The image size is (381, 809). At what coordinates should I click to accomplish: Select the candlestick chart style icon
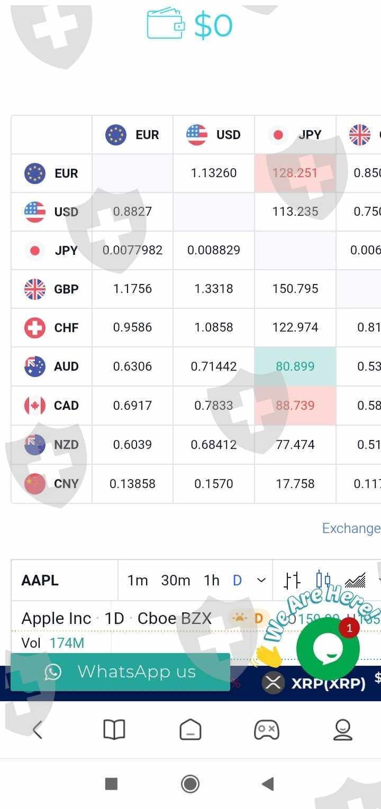coord(323,580)
